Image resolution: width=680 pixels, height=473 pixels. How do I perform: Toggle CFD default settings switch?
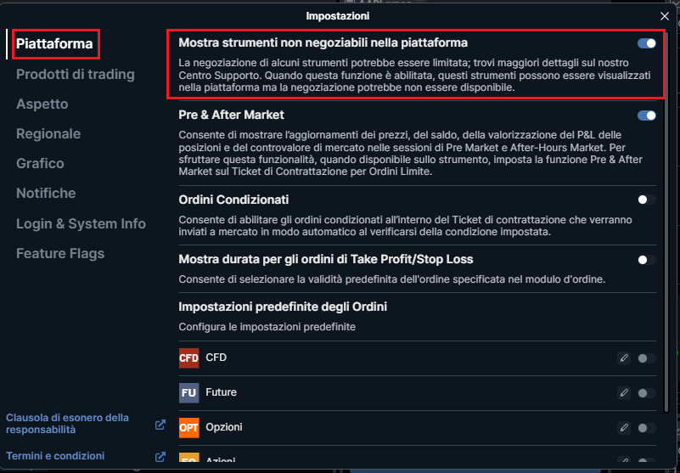pos(646,358)
